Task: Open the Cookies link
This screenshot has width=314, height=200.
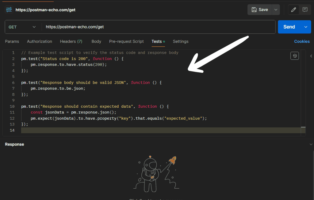Action: 302,41
